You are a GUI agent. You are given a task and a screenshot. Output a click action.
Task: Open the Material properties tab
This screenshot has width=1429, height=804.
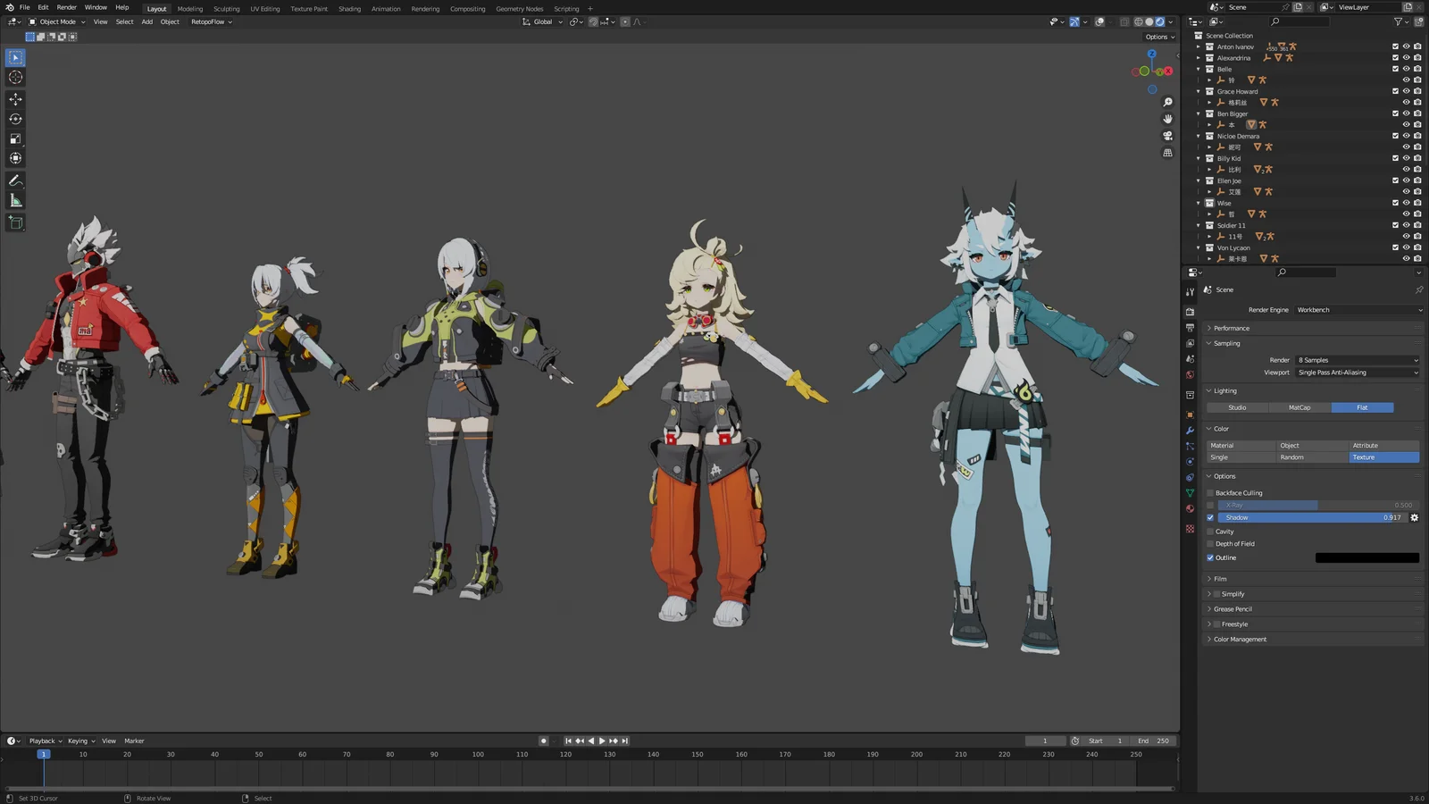(1190, 508)
